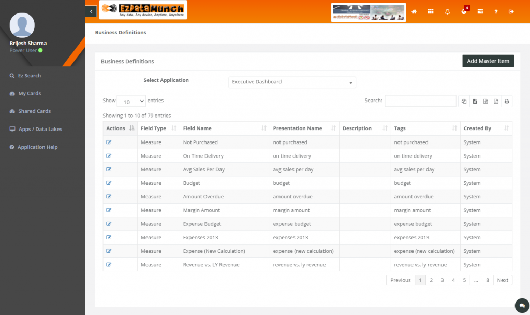Click the 'margin amount' tags cell
This screenshot has width=530, height=315.
(x=425, y=210)
